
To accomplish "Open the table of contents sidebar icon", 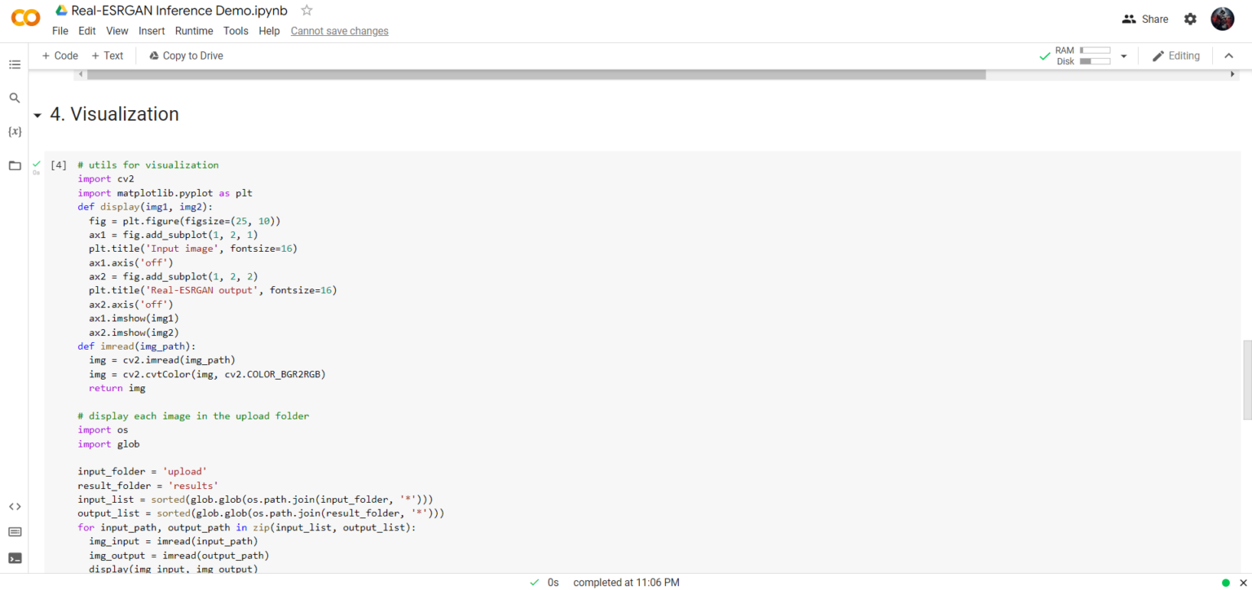I will click(x=15, y=64).
